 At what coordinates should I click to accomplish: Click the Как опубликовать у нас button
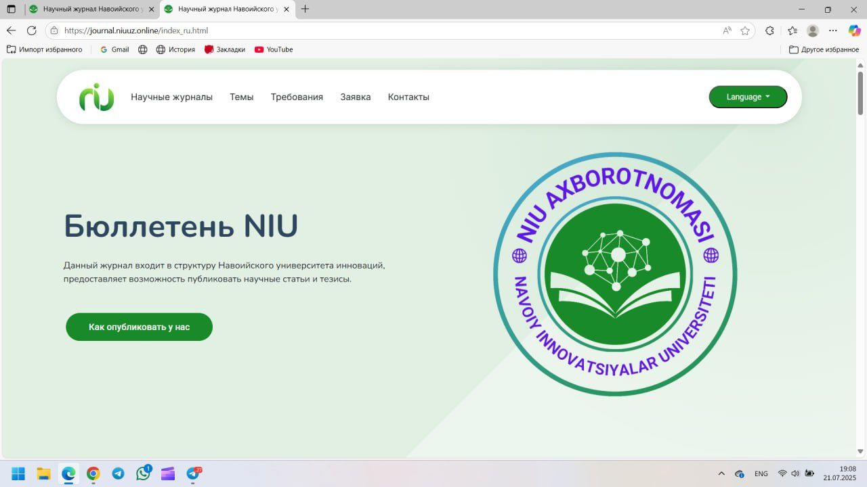pos(139,327)
